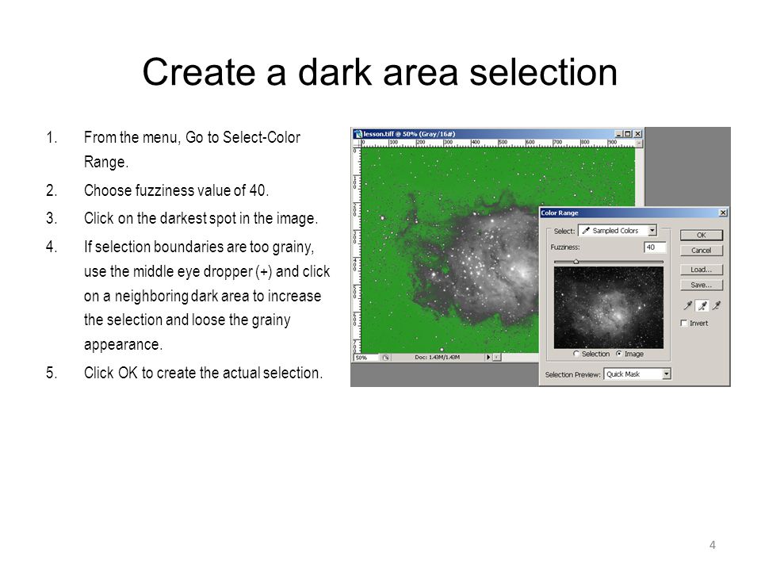
Task: Click the scroll up arrow in lesson.tiff window
Action: click(x=639, y=144)
